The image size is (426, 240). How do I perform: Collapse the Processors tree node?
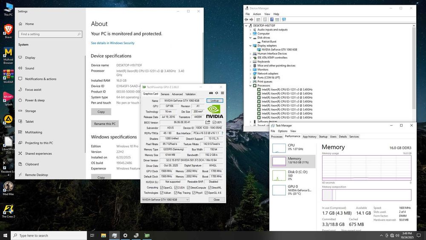click(250, 86)
